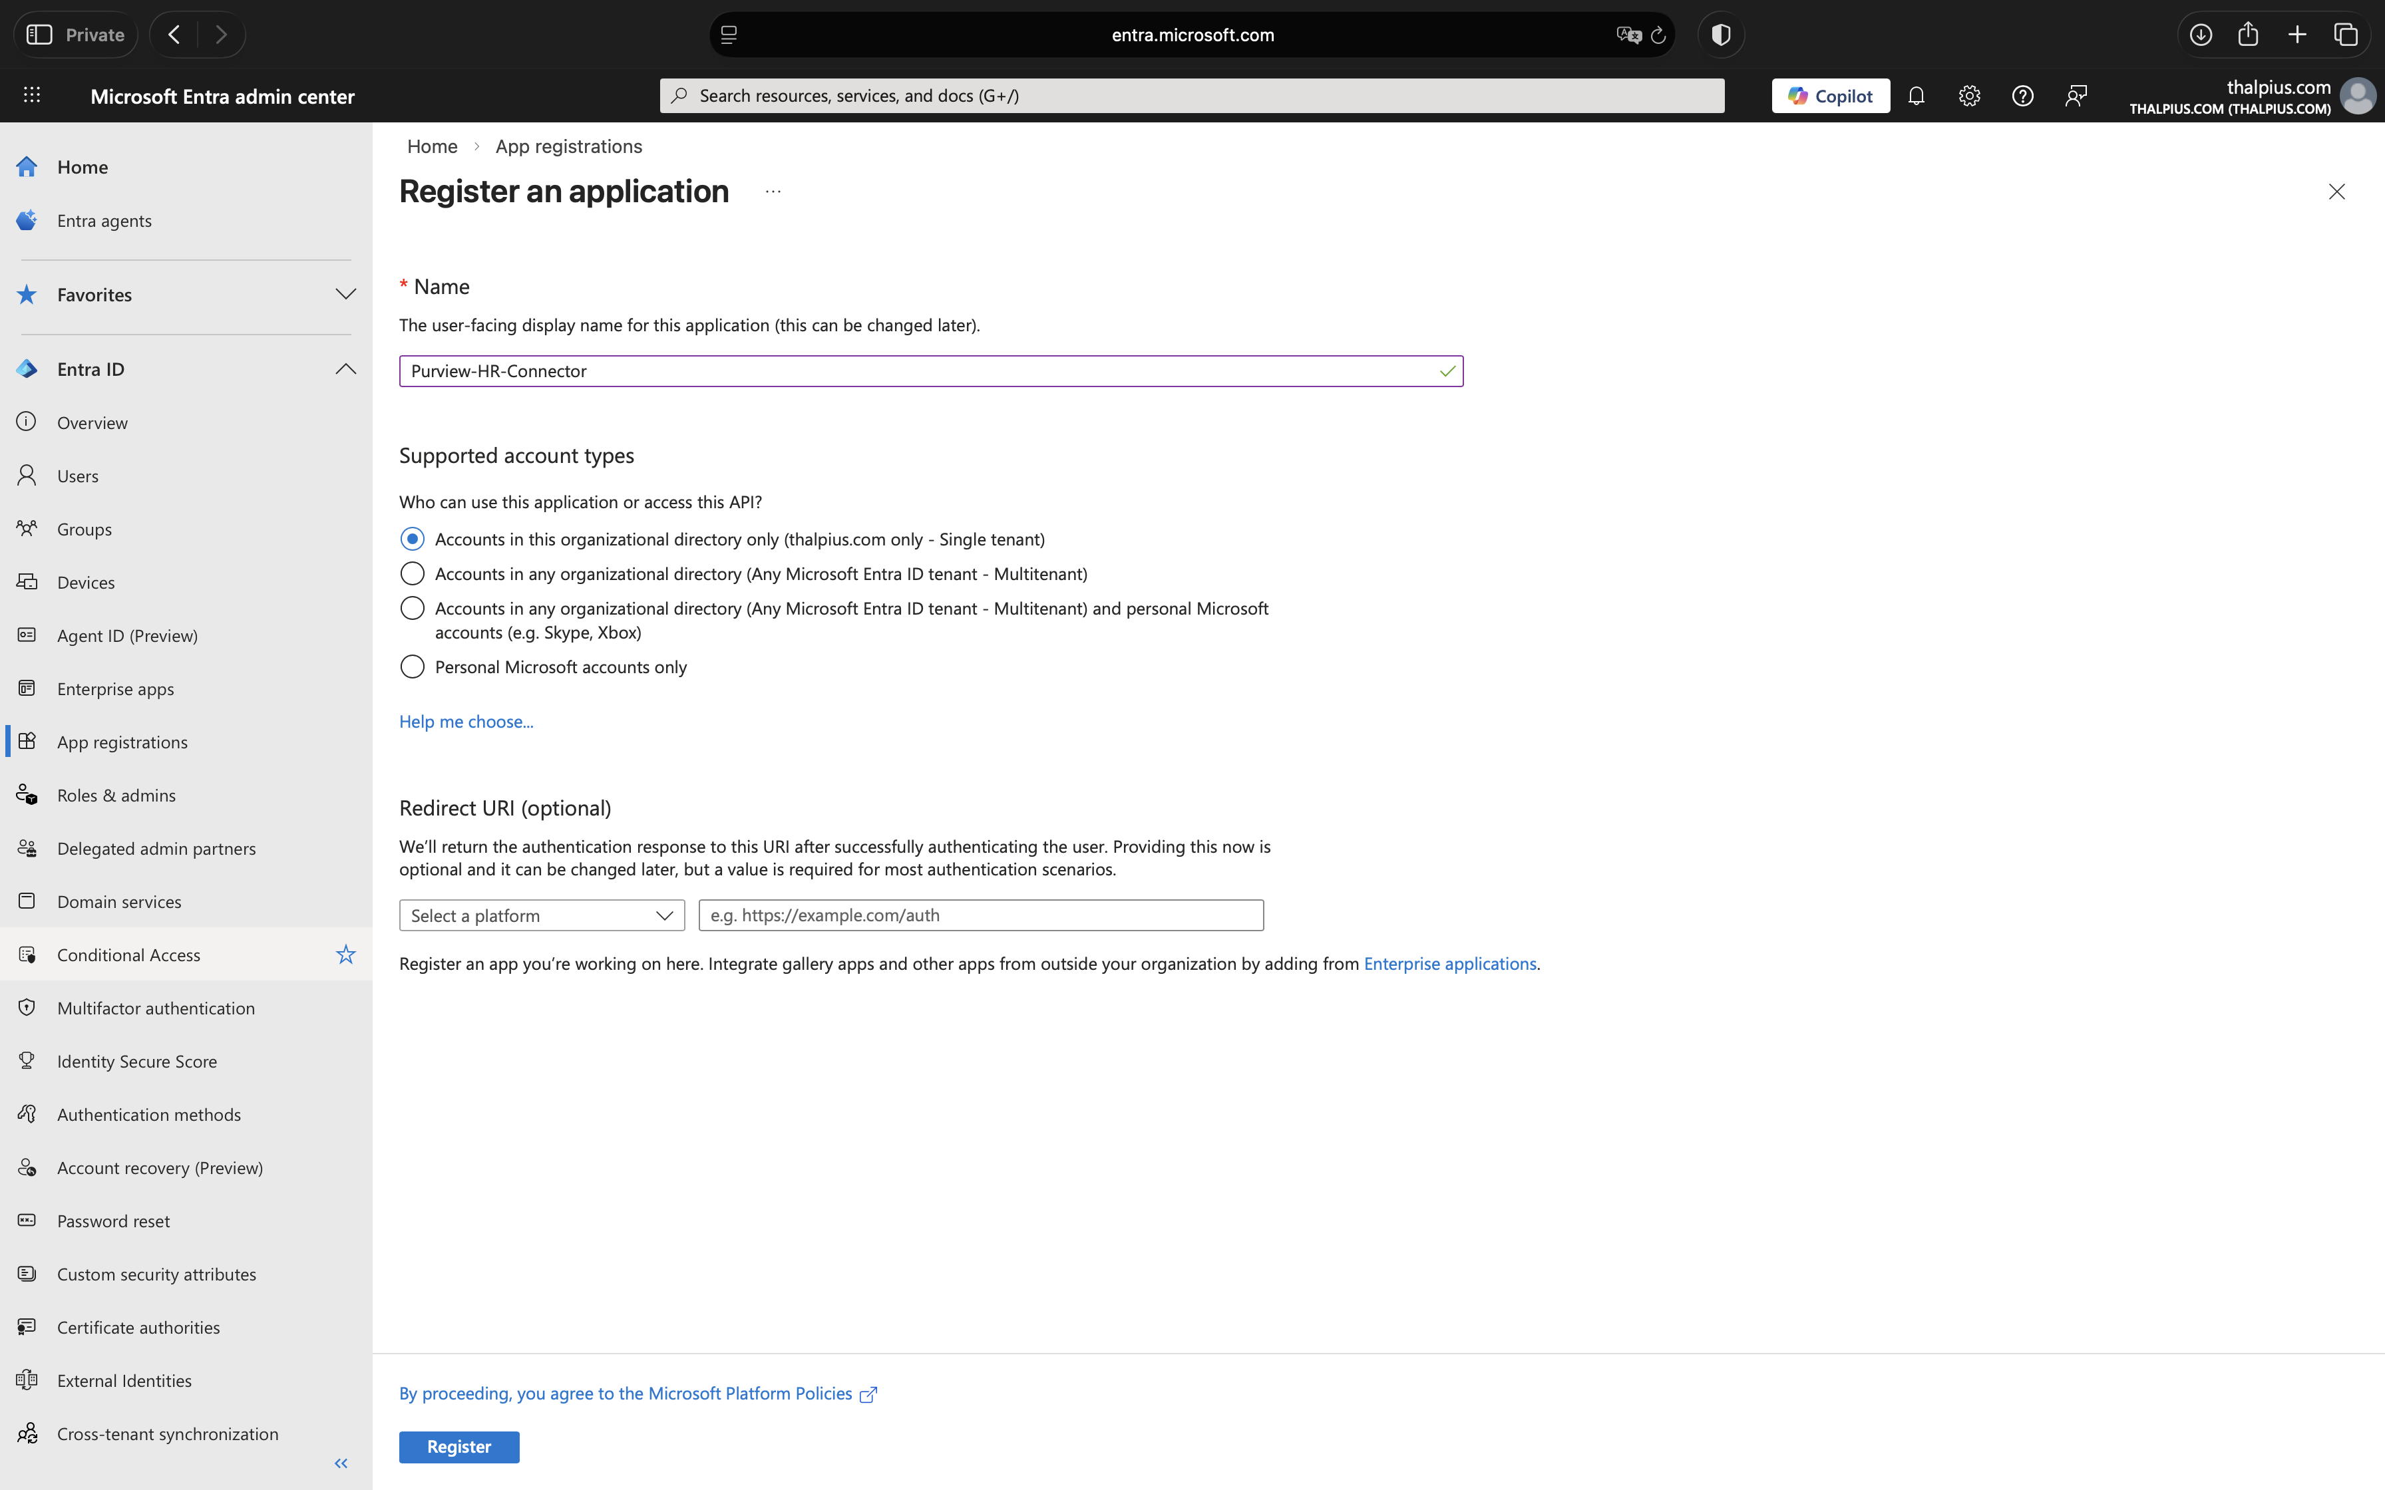
Task: Open the feedback icon in the header
Action: pyautogui.click(x=2076, y=96)
